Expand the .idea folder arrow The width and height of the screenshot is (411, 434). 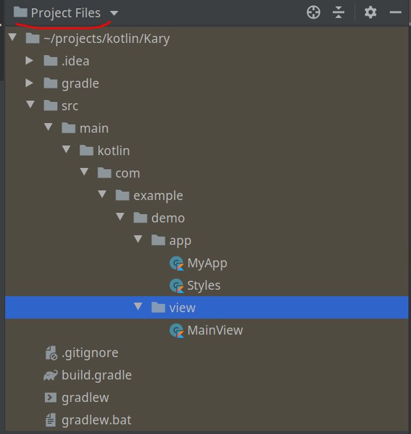(29, 60)
